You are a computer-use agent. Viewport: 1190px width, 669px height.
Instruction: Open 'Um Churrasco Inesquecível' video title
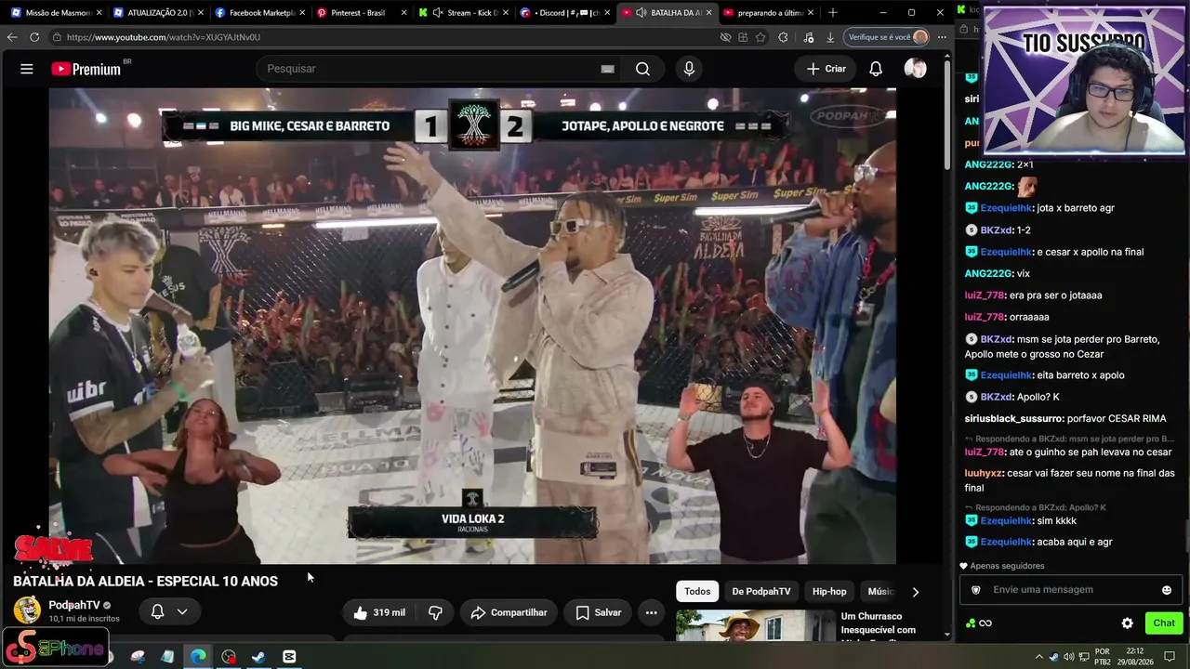pos(879,623)
